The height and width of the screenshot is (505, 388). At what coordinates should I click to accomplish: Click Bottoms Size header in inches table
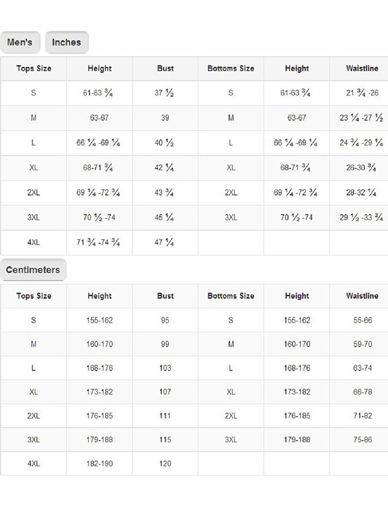click(x=231, y=69)
